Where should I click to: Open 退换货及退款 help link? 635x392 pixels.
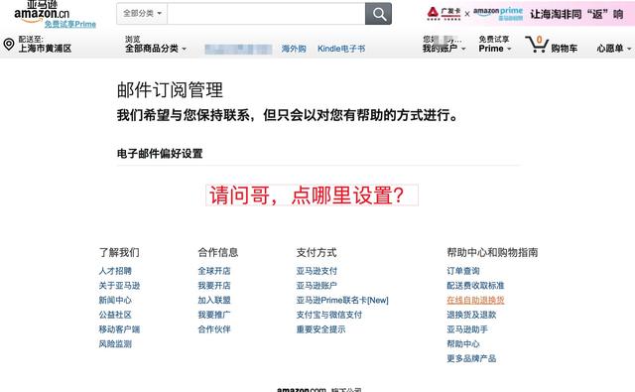click(x=471, y=315)
